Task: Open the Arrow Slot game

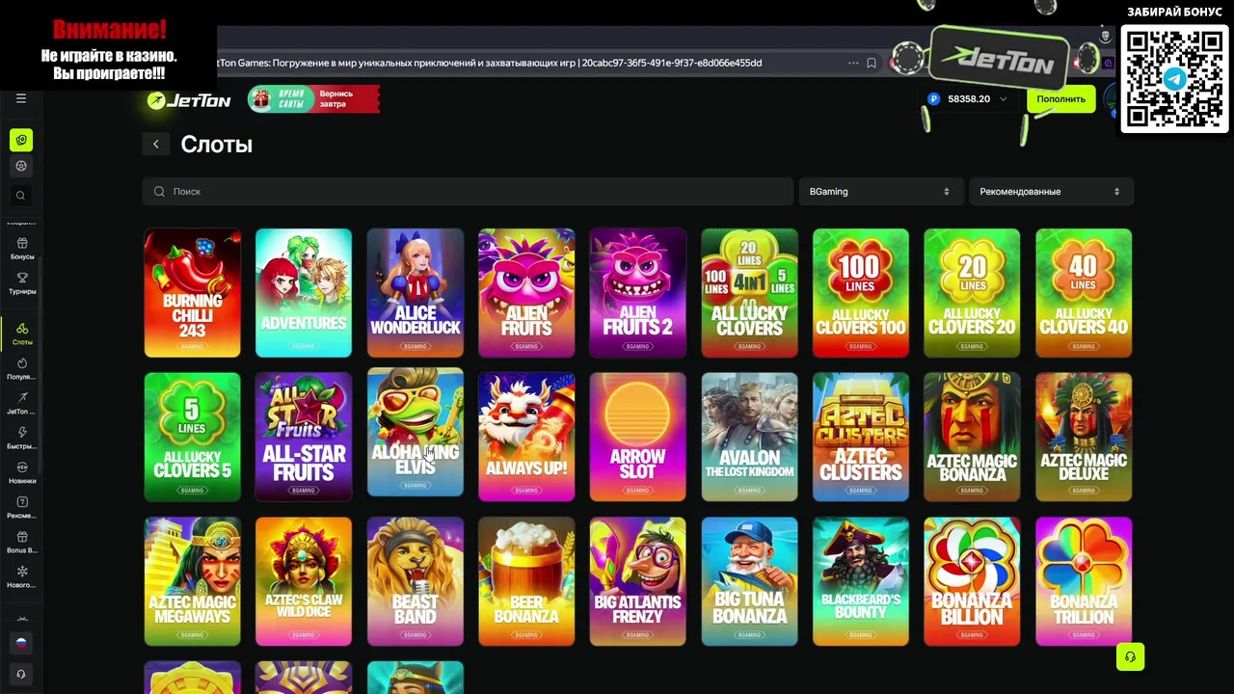Action: coord(638,438)
